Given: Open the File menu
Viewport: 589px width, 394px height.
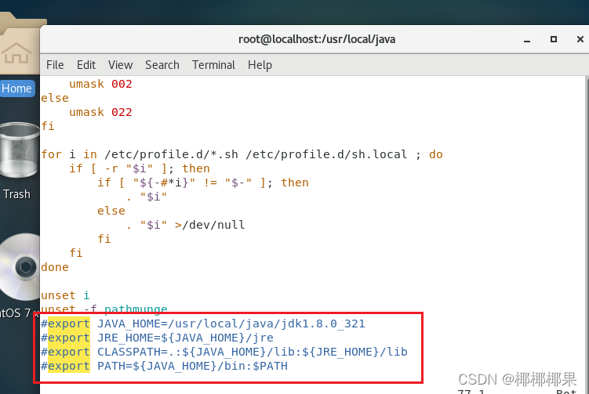Looking at the screenshot, I should pos(55,65).
